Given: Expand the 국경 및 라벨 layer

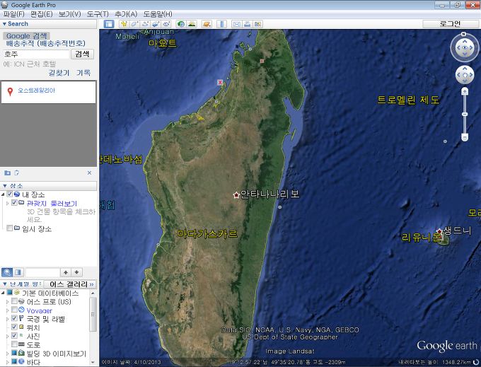Looking at the screenshot, I should point(7,319).
